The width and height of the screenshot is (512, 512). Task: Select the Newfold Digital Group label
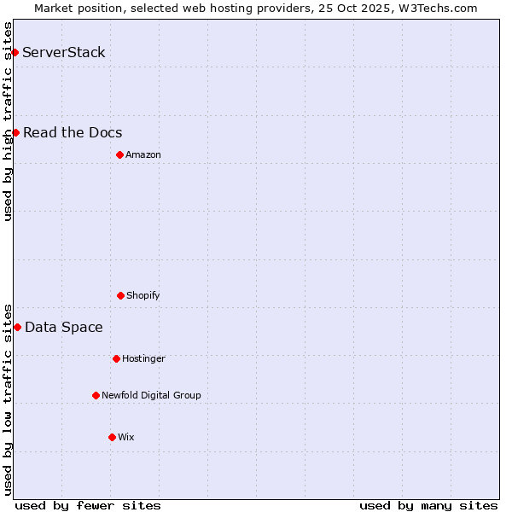[x=151, y=395]
